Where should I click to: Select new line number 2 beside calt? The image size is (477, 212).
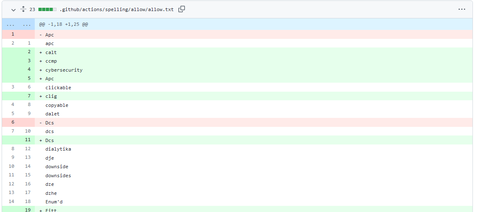[x=29, y=52]
